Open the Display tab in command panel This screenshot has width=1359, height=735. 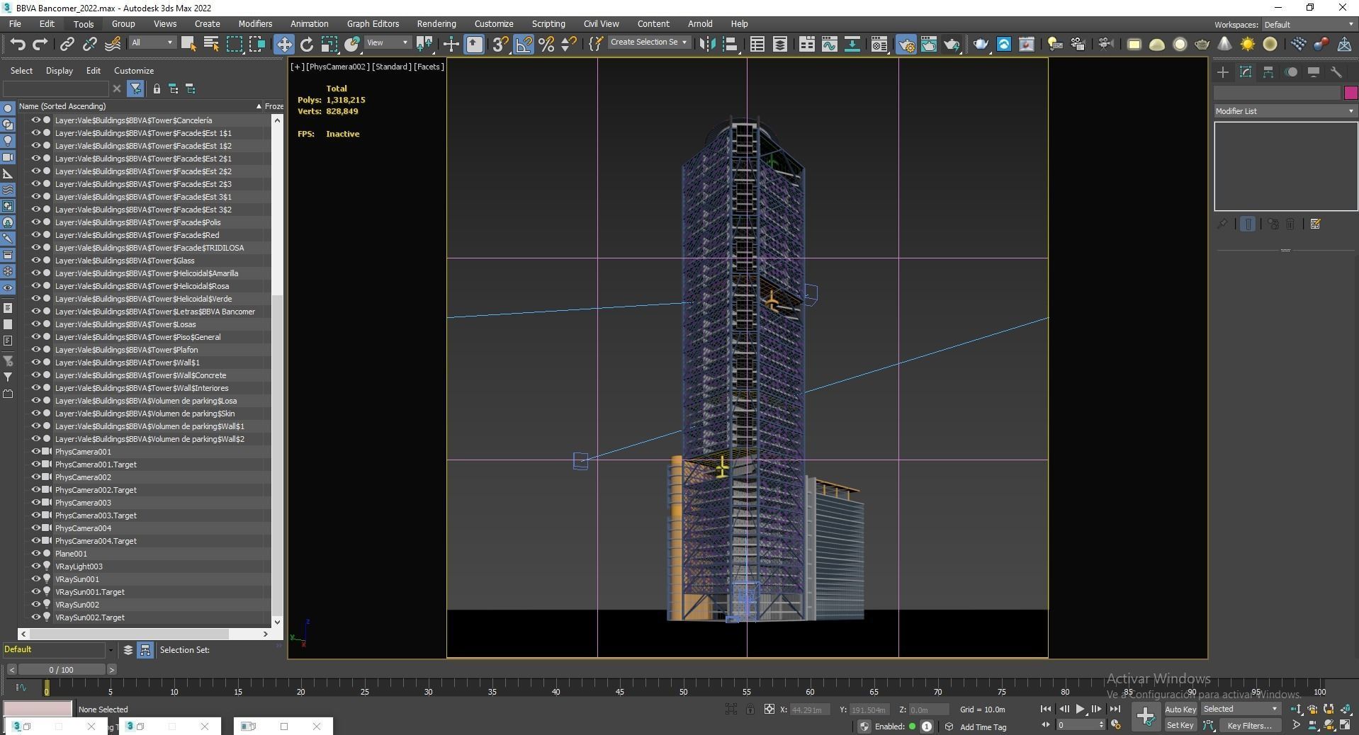pos(1314,72)
